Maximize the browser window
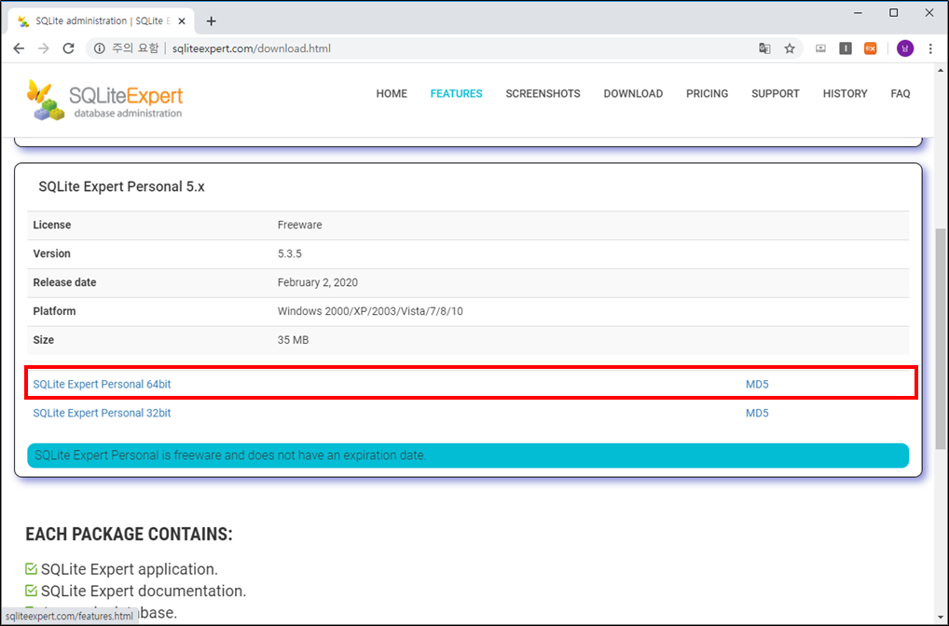 893,13
